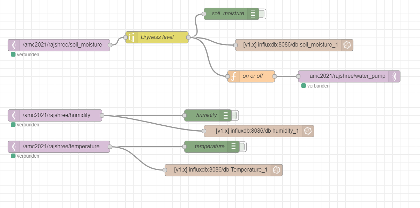Click the MQTT icon on humidity input node
The width and height of the screenshot is (420, 208).
(14, 115)
